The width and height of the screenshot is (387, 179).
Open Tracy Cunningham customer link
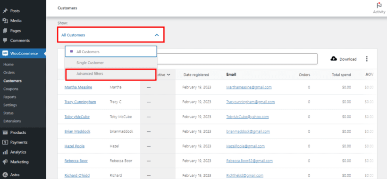pos(80,102)
